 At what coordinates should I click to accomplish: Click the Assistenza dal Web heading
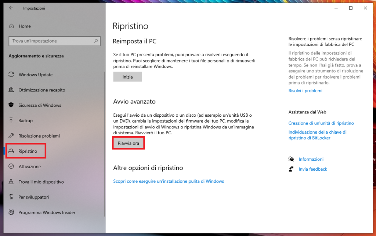tap(307, 112)
